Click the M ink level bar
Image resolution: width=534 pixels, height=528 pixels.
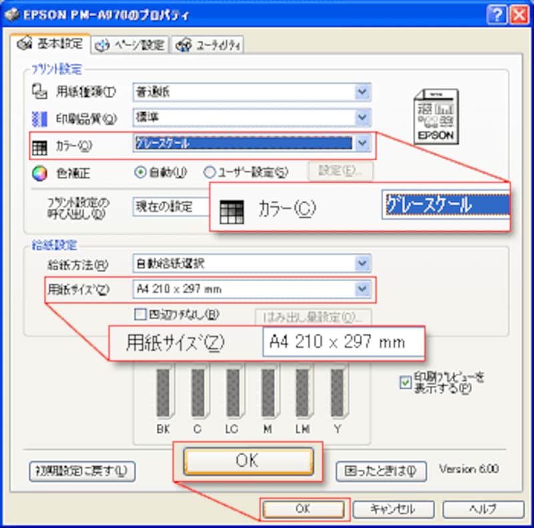[x=268, y=392]
